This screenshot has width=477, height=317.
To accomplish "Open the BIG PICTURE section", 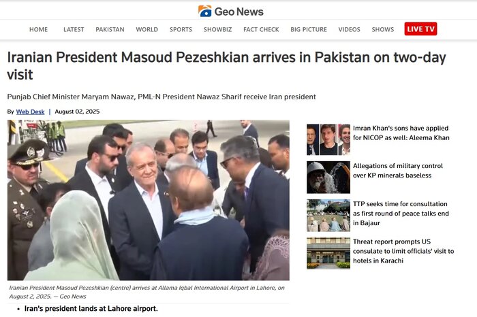I will pyautogui.click(x=309, y=29).
